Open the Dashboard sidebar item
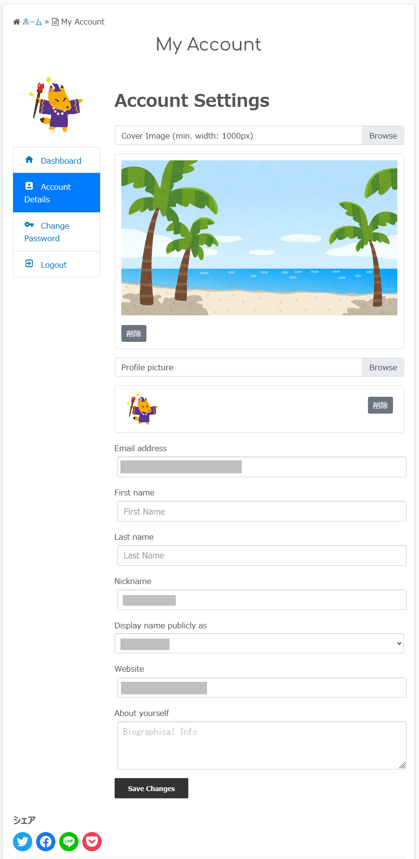Screen dimensions: 419x859 tap(61, 161)
